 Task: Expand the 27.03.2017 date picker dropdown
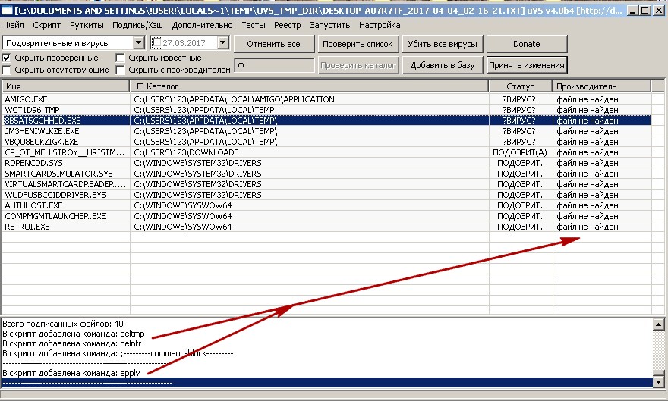pyautogui.click(x=222, y=44)
